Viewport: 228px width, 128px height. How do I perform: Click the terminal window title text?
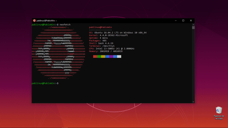(x=47, y=21)
